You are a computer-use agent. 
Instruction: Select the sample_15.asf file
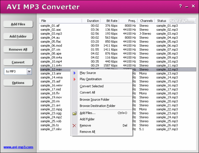[x=51, y=81]
